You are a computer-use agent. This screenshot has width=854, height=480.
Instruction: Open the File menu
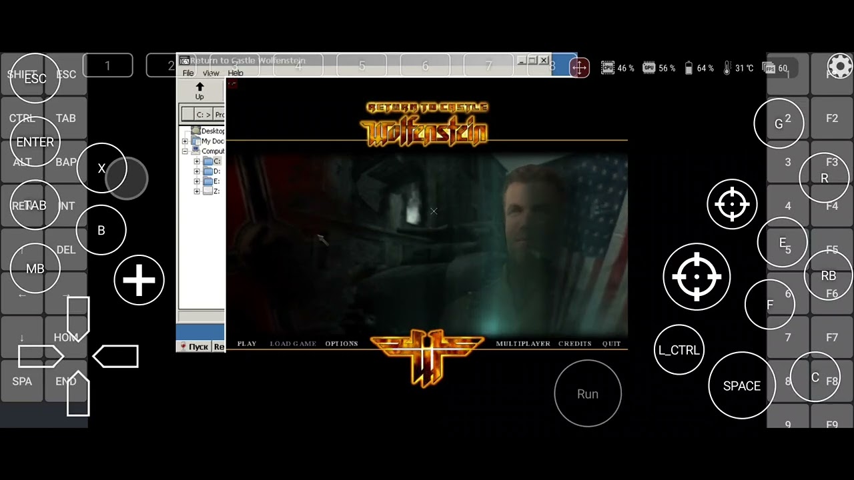(x=188, y=73)
